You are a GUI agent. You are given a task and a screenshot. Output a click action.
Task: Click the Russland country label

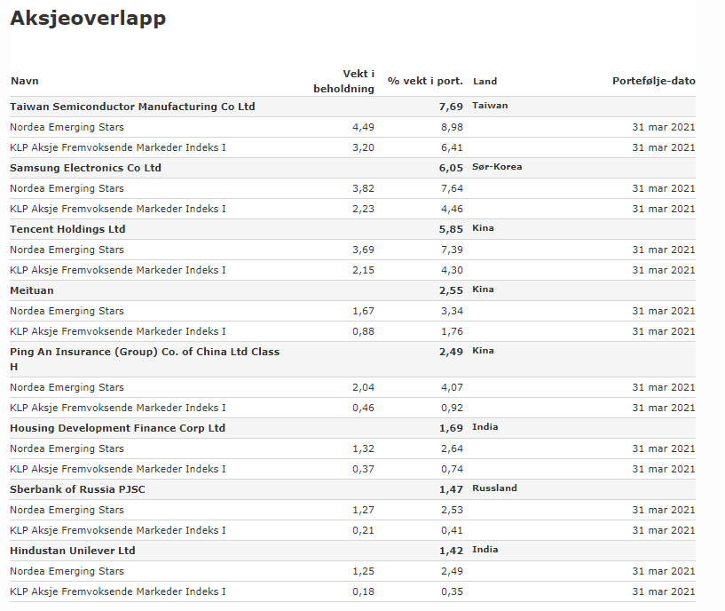click(494, 488)
